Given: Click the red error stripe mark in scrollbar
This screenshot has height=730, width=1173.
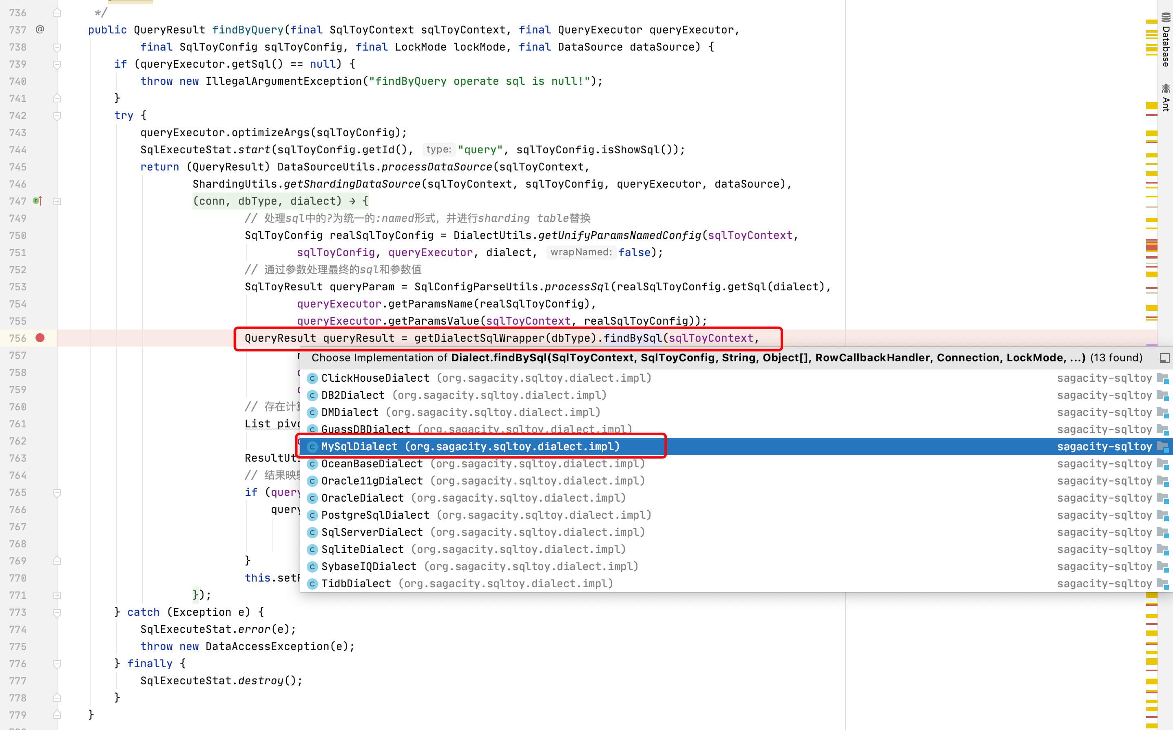Looking at the screenshot, I should pyautogui.click(x=1151, y=248).
